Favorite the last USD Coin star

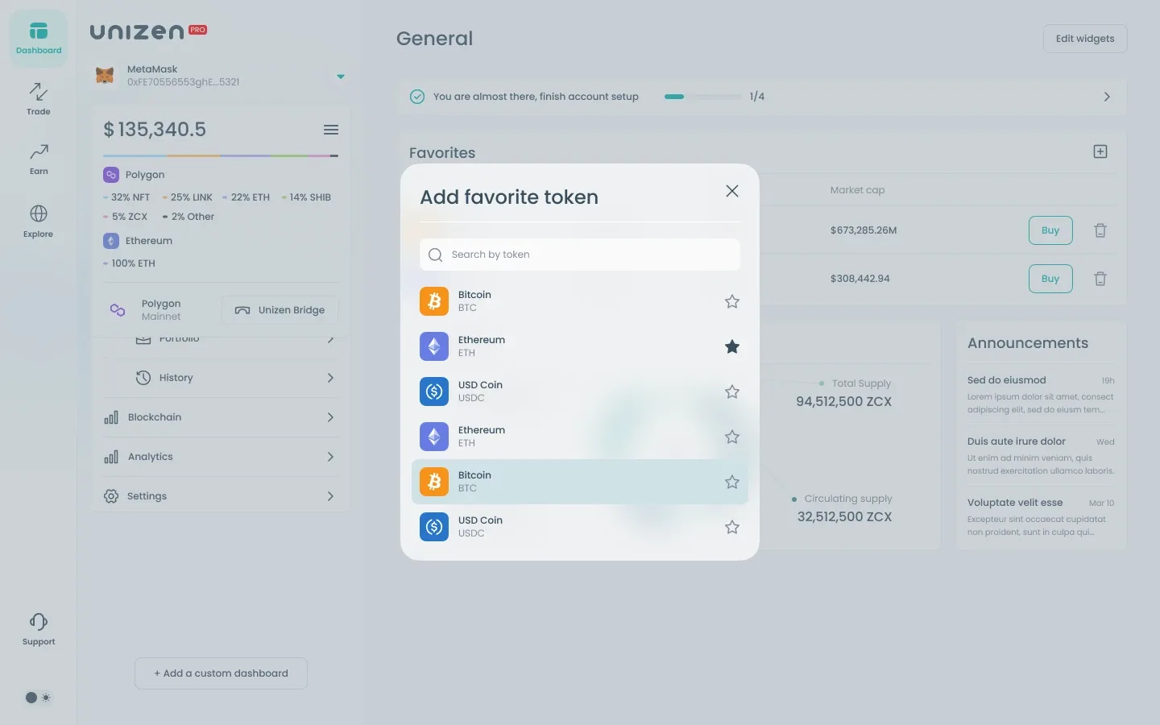732,527
